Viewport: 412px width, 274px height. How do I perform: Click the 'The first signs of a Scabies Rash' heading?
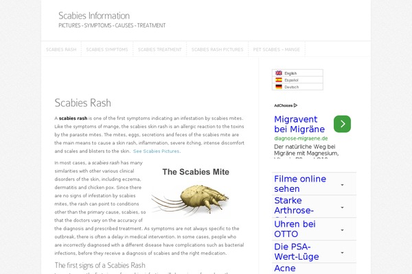click(100, 265)
